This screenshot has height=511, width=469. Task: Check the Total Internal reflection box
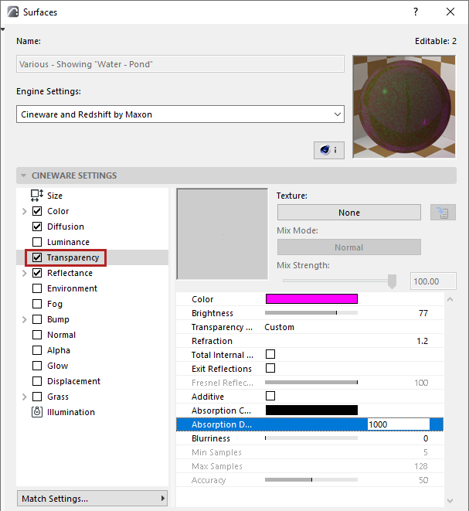[270, 354]
